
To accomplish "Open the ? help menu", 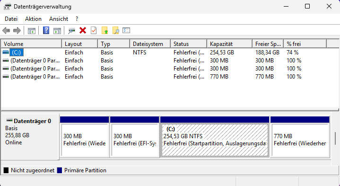I will coord(77,19).
